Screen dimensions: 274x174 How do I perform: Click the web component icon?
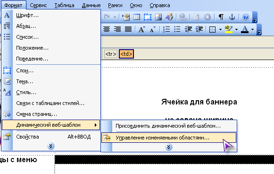click(x=126, y=17)
